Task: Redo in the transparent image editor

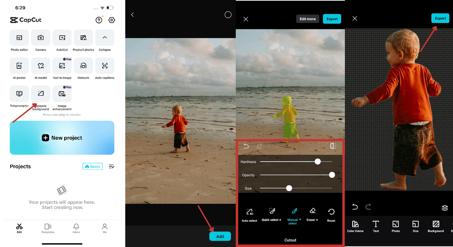Action: pyautogui.click(x=368, y=207)
